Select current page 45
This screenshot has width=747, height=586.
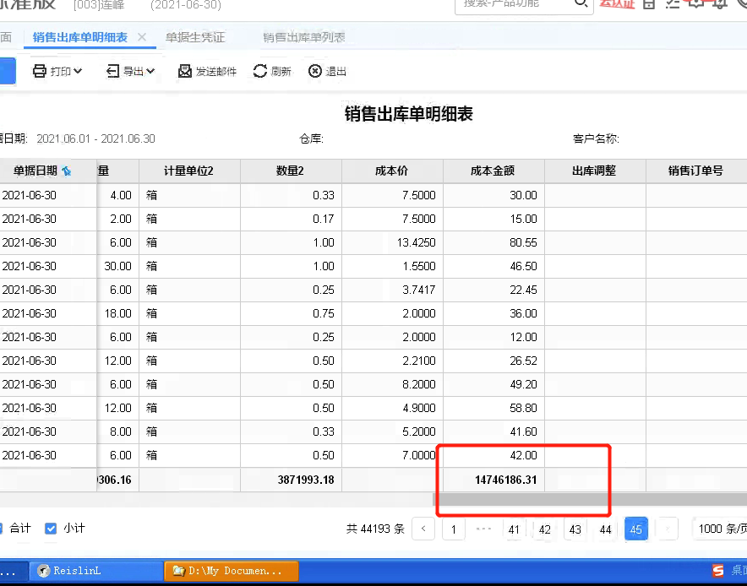[636, 529]
